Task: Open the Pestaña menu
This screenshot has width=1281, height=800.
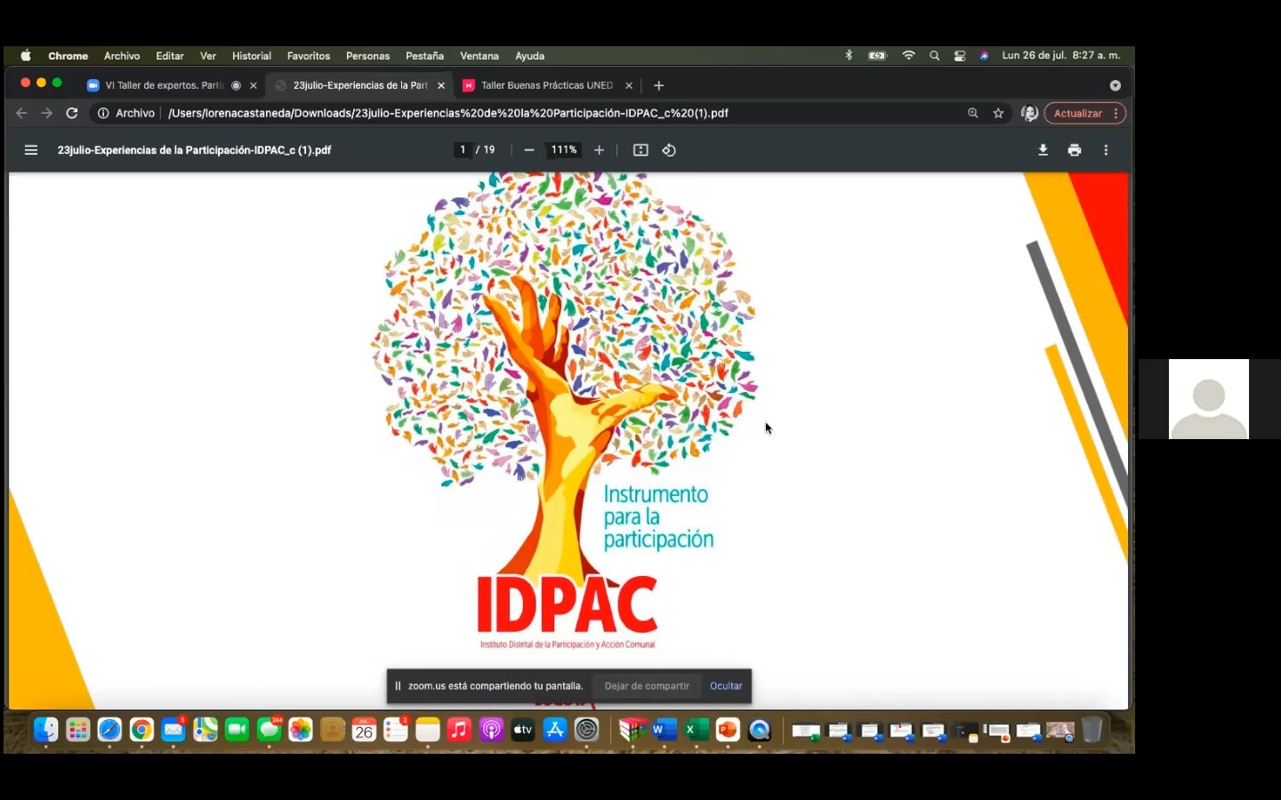Action: coord(424,56)
